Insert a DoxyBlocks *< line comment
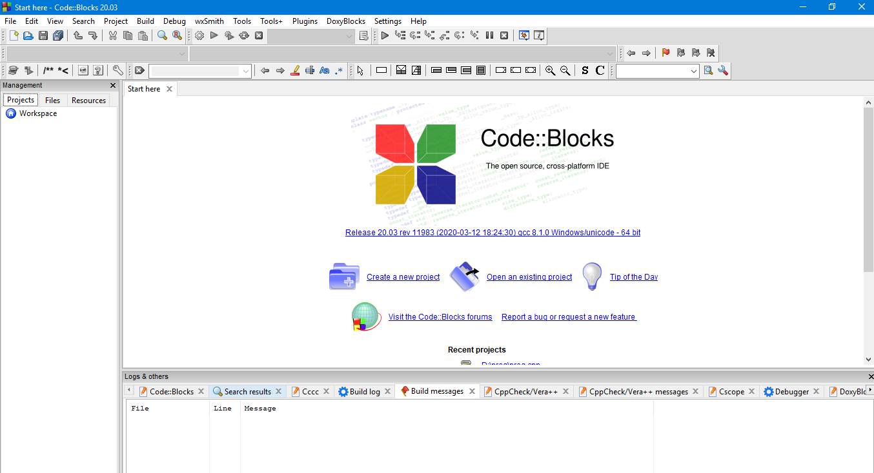This screenshot has height=473, width=874. (63, 70)
